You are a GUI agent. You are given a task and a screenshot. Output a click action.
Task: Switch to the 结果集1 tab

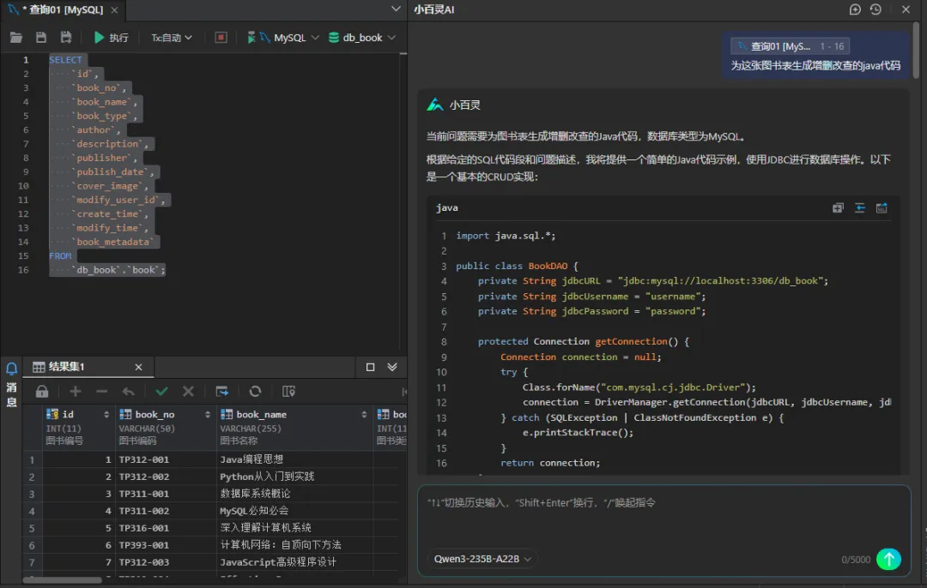click(67, 367)
